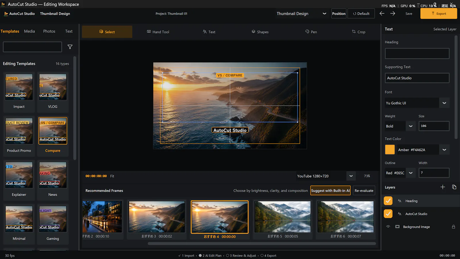The height and width of the screenshot is (259, 460).
Task: Select the Minimal template thumbnail
Action: [19, 219]
